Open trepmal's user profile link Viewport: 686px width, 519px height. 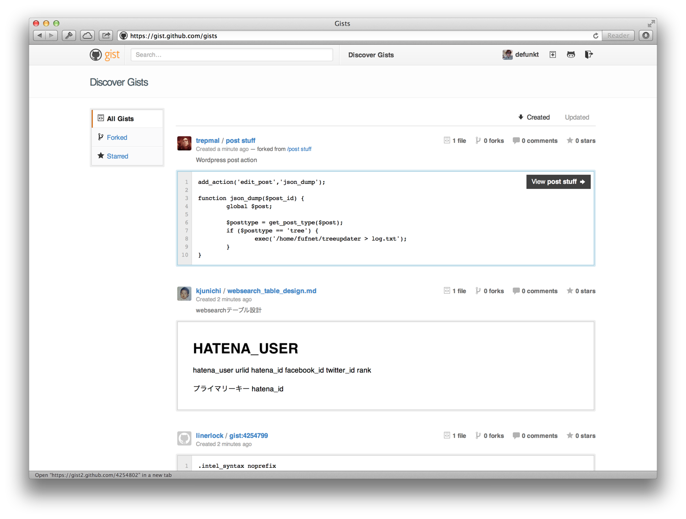tap(208, 140)
